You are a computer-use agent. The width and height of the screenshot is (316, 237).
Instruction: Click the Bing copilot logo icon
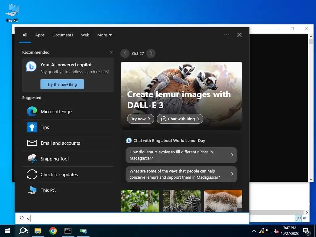click(x=31, y=67)
